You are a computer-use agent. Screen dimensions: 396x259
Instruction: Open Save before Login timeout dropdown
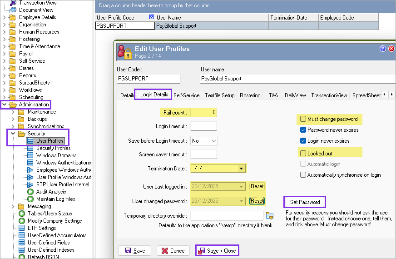213,141
